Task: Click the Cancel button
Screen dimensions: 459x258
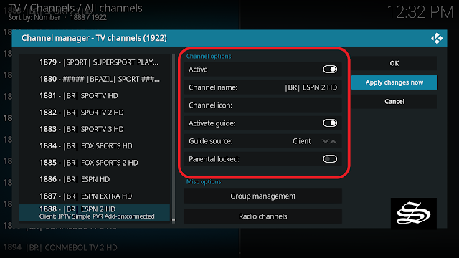Action: (x=394, y=102)
